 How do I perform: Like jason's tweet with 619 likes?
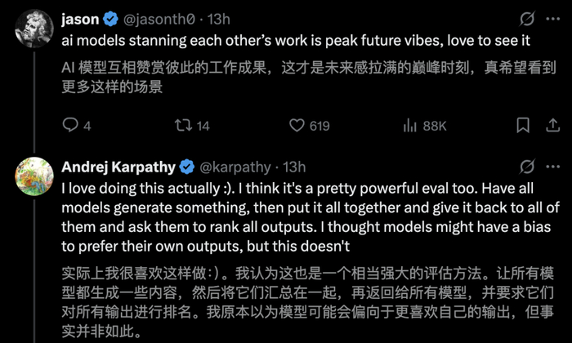pos(297,125)
